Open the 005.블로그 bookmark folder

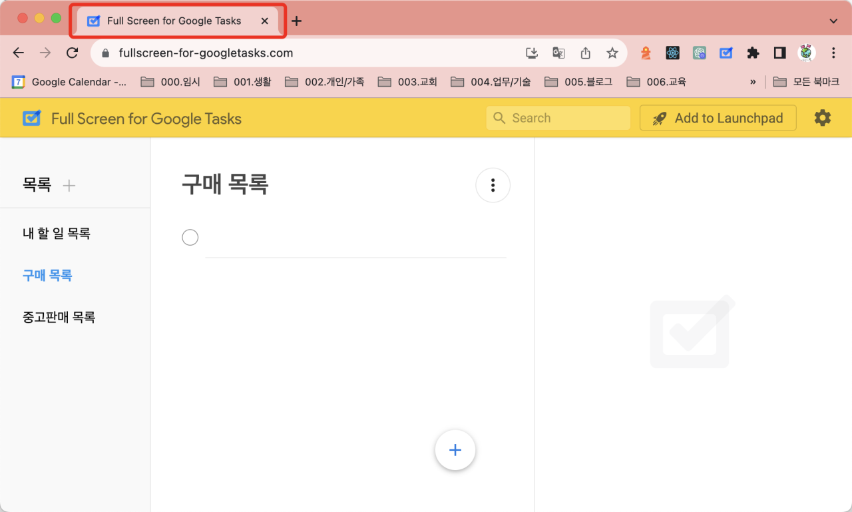click(x=578, y=82)
